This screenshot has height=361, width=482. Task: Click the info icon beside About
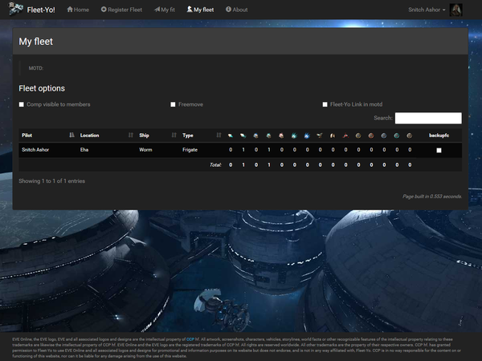(228, 10)
